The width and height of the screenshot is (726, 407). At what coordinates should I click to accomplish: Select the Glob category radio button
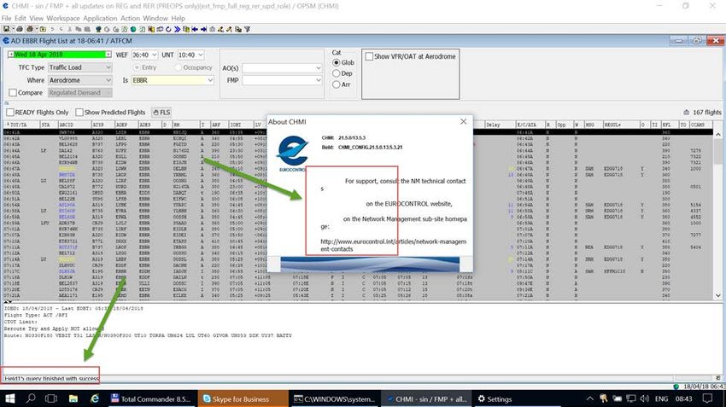coord(337,62)
